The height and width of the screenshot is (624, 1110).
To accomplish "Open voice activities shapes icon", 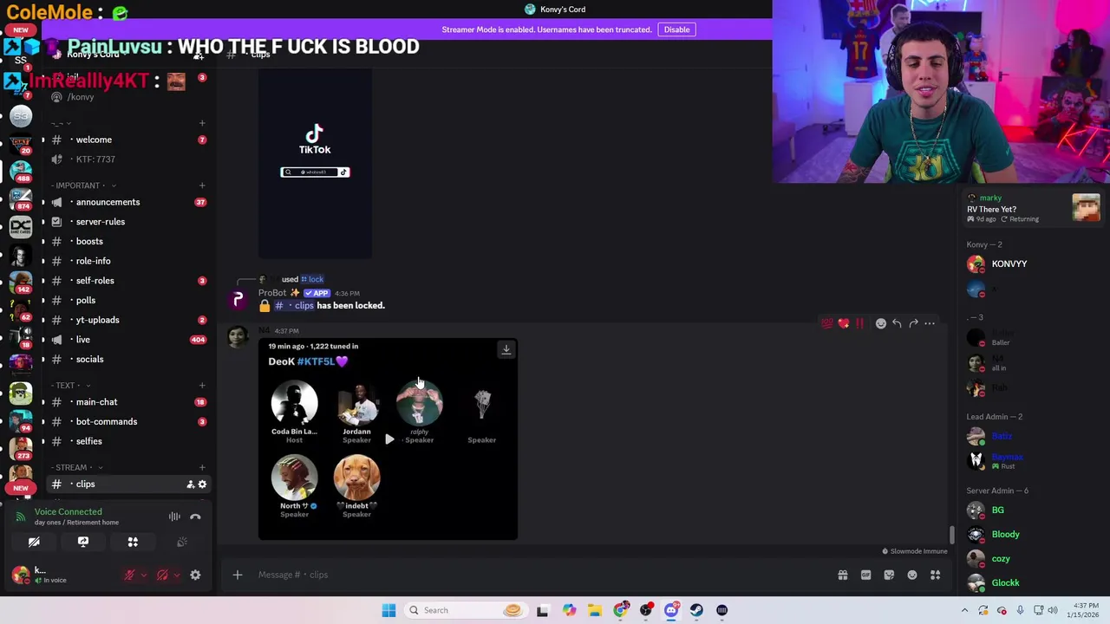I will (133, 542).
